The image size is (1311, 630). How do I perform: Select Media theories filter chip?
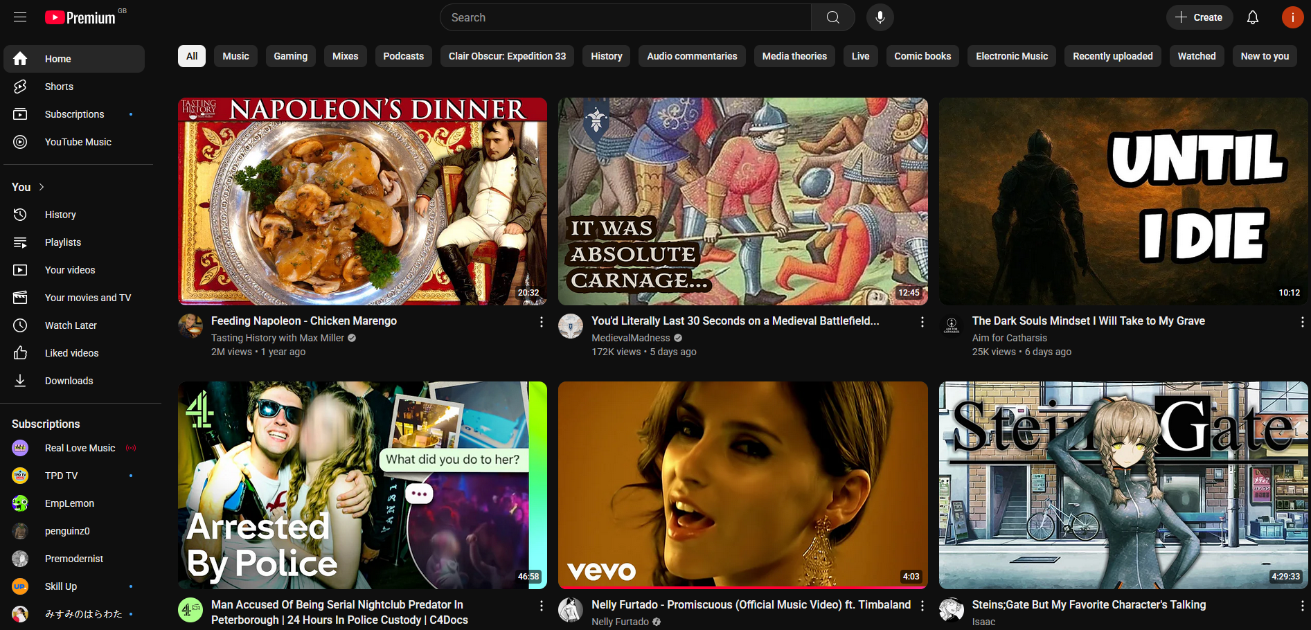pos(794,56)
